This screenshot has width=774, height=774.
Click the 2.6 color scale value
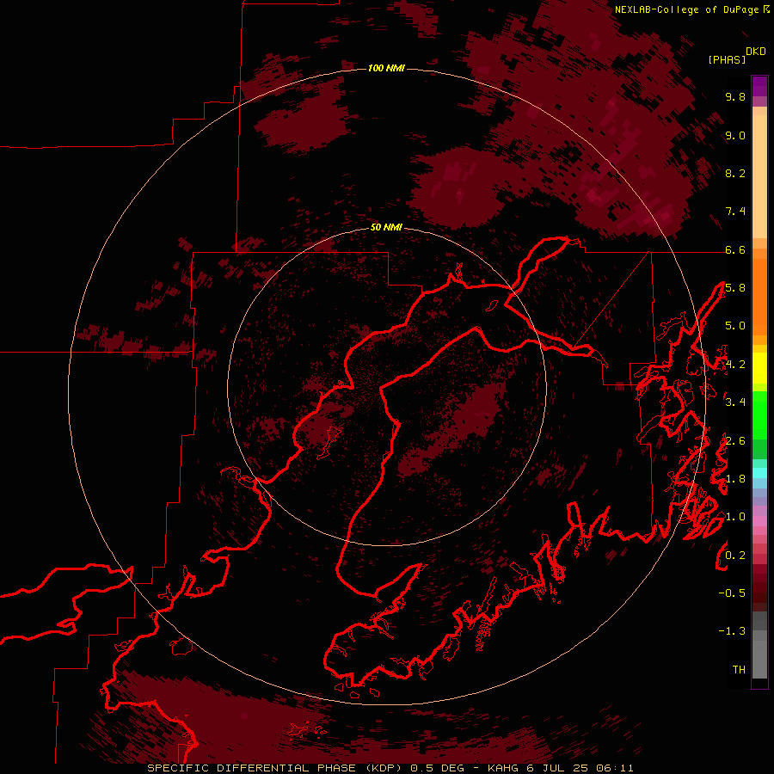pos(735,441)
